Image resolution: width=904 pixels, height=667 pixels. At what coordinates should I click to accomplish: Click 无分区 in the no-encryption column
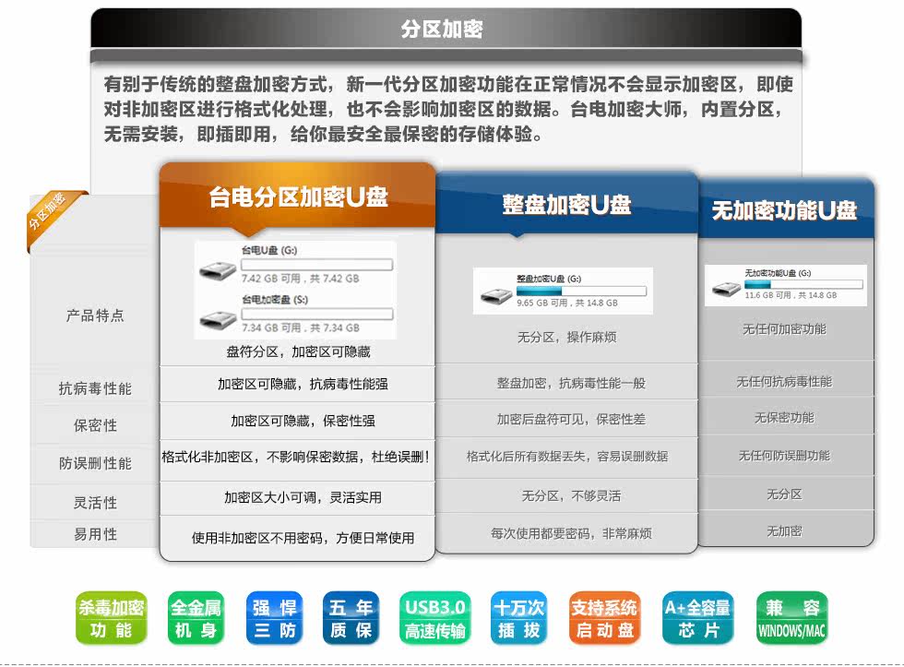pyautogui.click(x=784, y=494)
